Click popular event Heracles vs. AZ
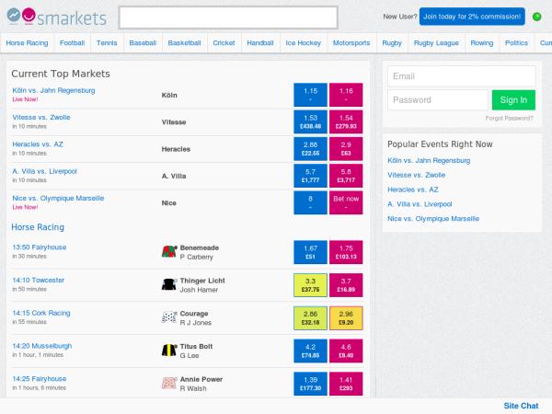 coord(413,190)
